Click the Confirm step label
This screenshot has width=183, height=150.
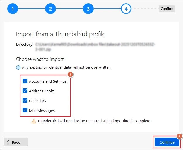[x=167, y=8]
